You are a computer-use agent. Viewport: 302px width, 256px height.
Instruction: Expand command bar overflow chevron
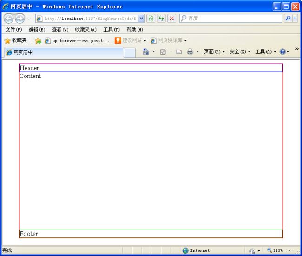(x=297, y=49)
